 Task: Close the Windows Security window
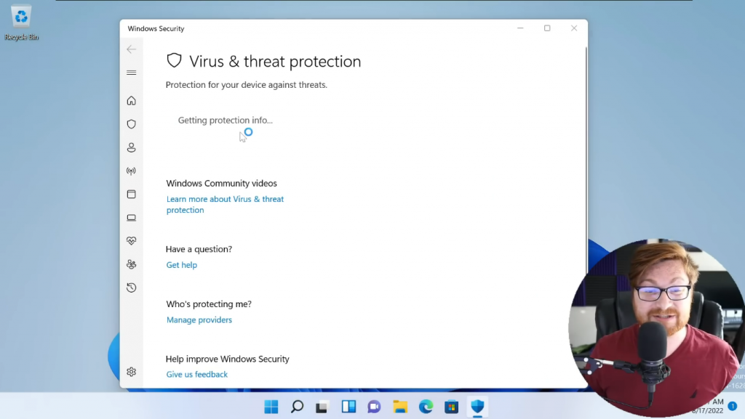(574, 28)
